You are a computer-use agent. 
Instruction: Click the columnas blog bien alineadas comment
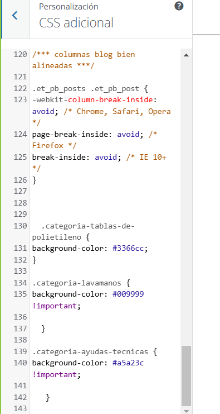[84, 60]
